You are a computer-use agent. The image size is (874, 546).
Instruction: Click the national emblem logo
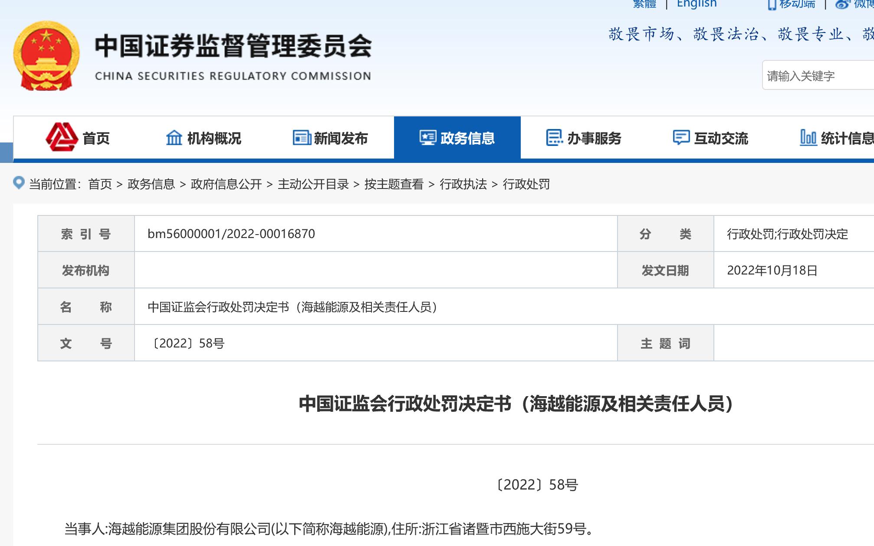coord(46,56)
